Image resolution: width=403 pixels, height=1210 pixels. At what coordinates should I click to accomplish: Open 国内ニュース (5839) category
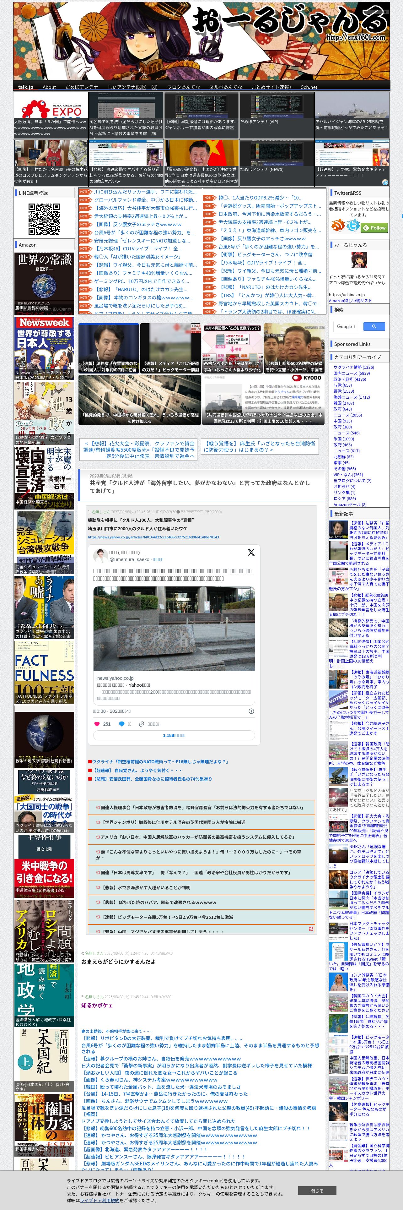coord(352,373)
